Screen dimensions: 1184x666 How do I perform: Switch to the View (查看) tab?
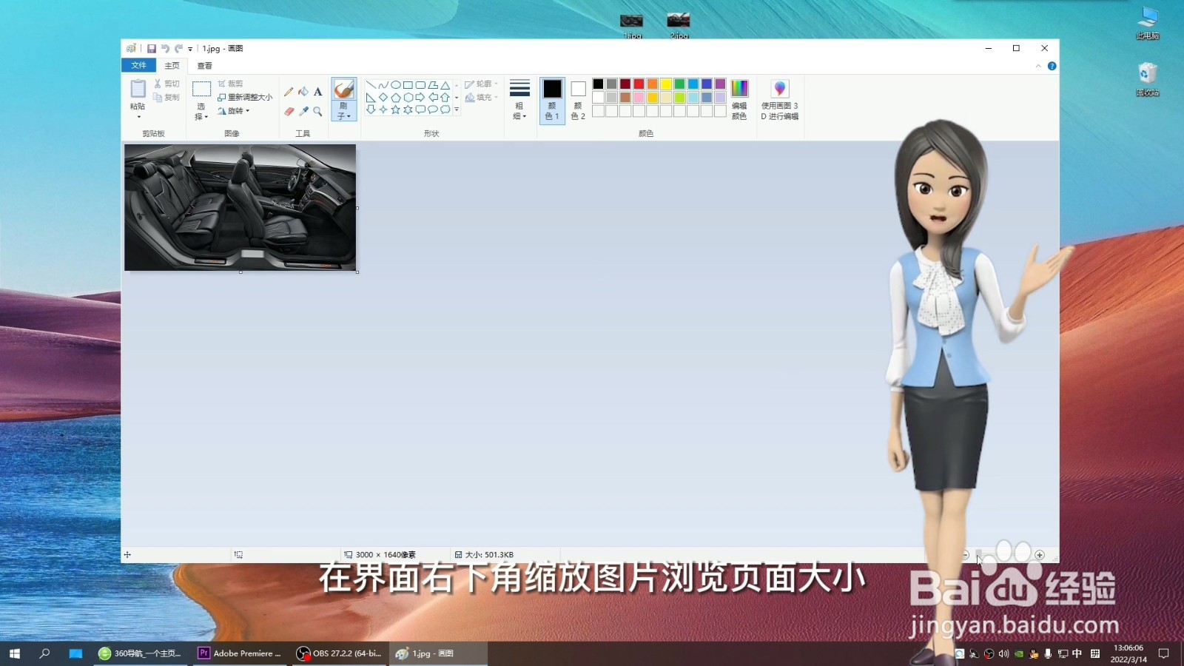(204, 66)
